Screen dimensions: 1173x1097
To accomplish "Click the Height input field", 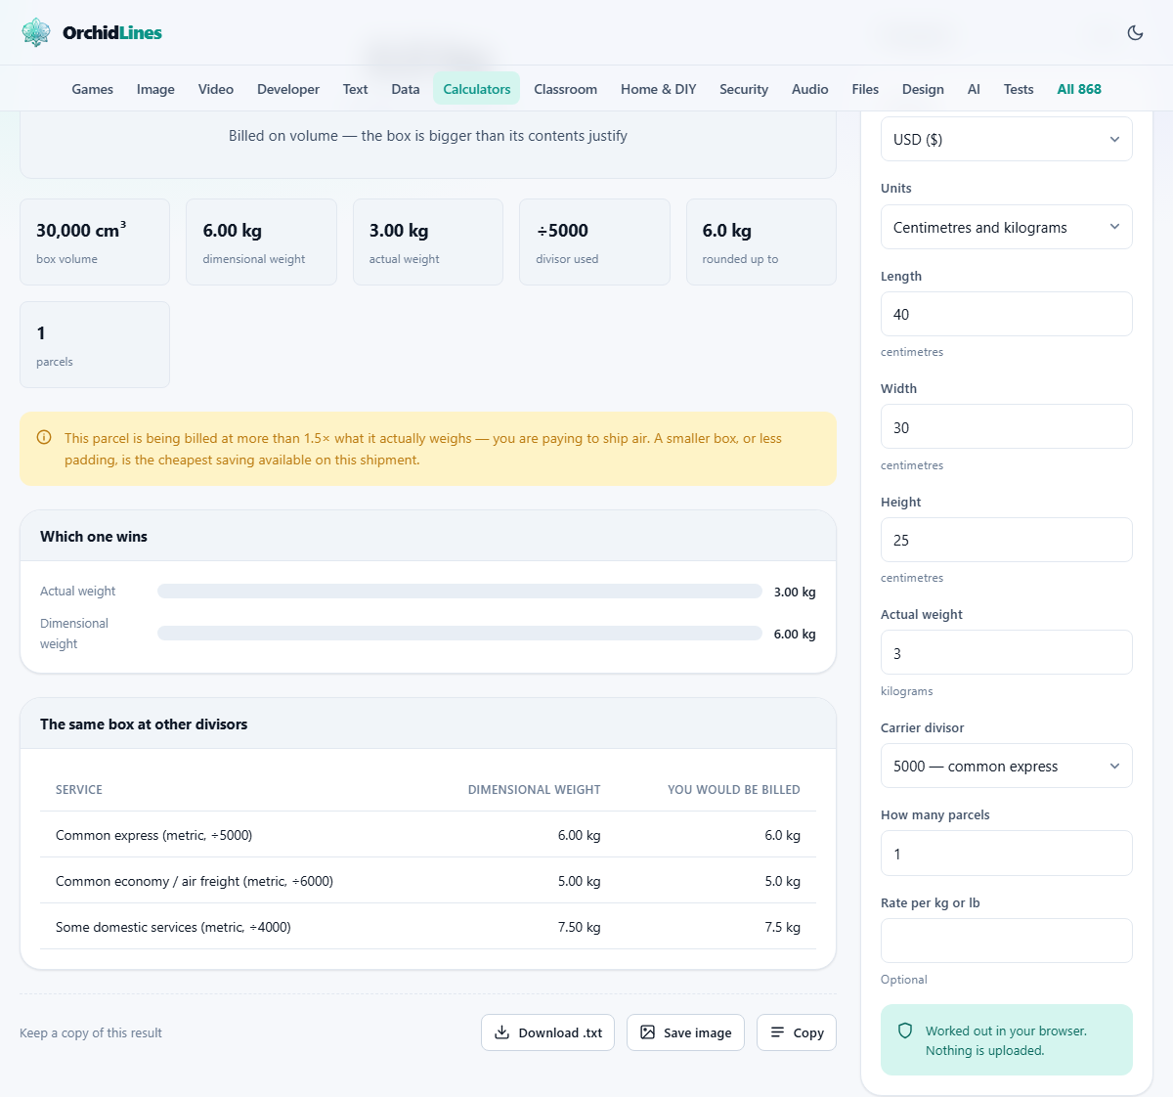I will click(1007, 540).
